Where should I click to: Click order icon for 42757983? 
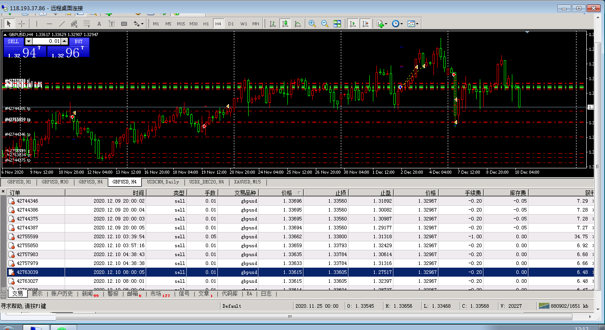click(x=12, y=254)
